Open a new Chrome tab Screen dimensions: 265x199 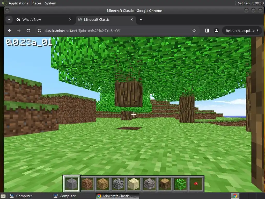[141, 19]
